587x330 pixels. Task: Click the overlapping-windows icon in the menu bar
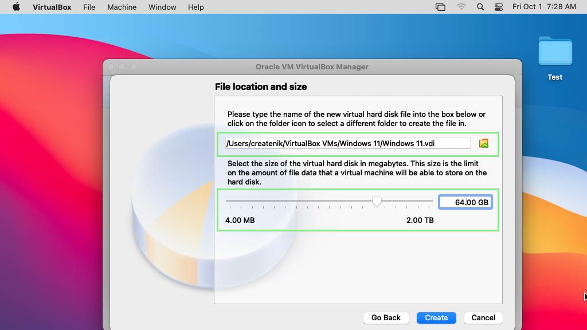coord(440,7)
